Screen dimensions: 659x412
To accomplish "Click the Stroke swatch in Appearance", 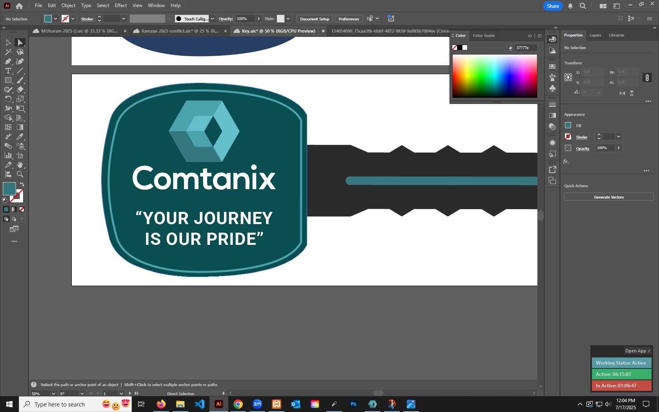I will tap(568, 137).
